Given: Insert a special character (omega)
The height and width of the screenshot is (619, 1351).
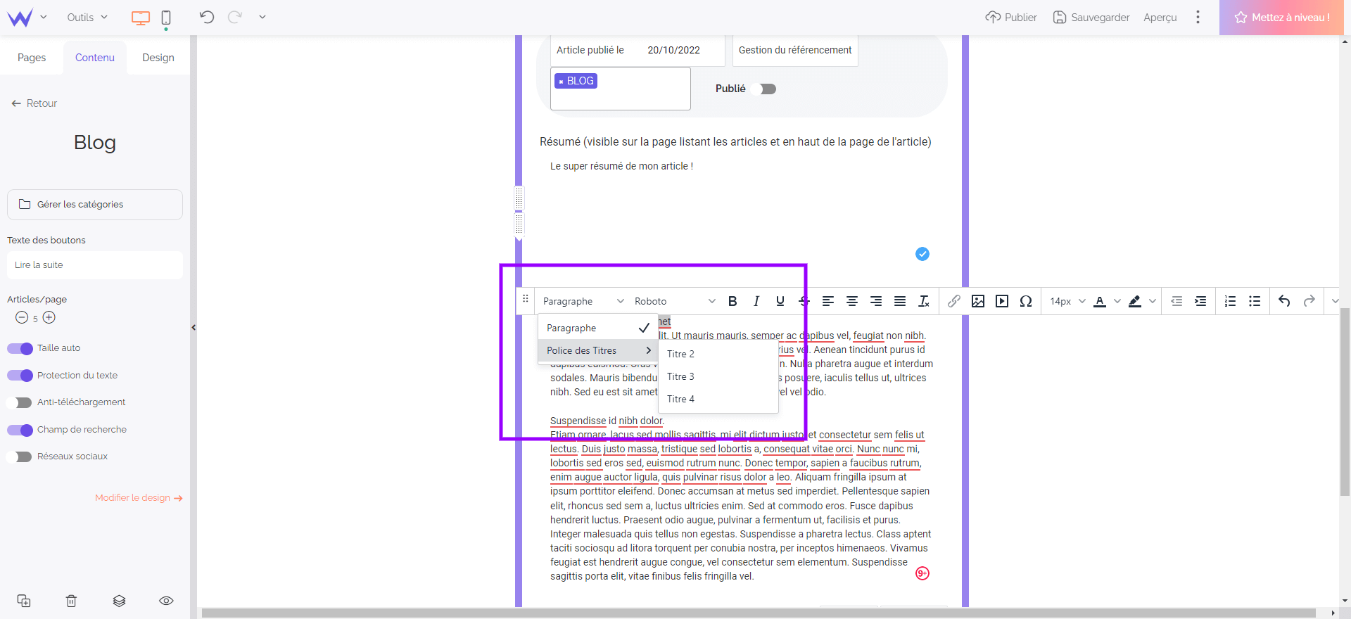Looking at the screenshot, I should point(1026,301).
